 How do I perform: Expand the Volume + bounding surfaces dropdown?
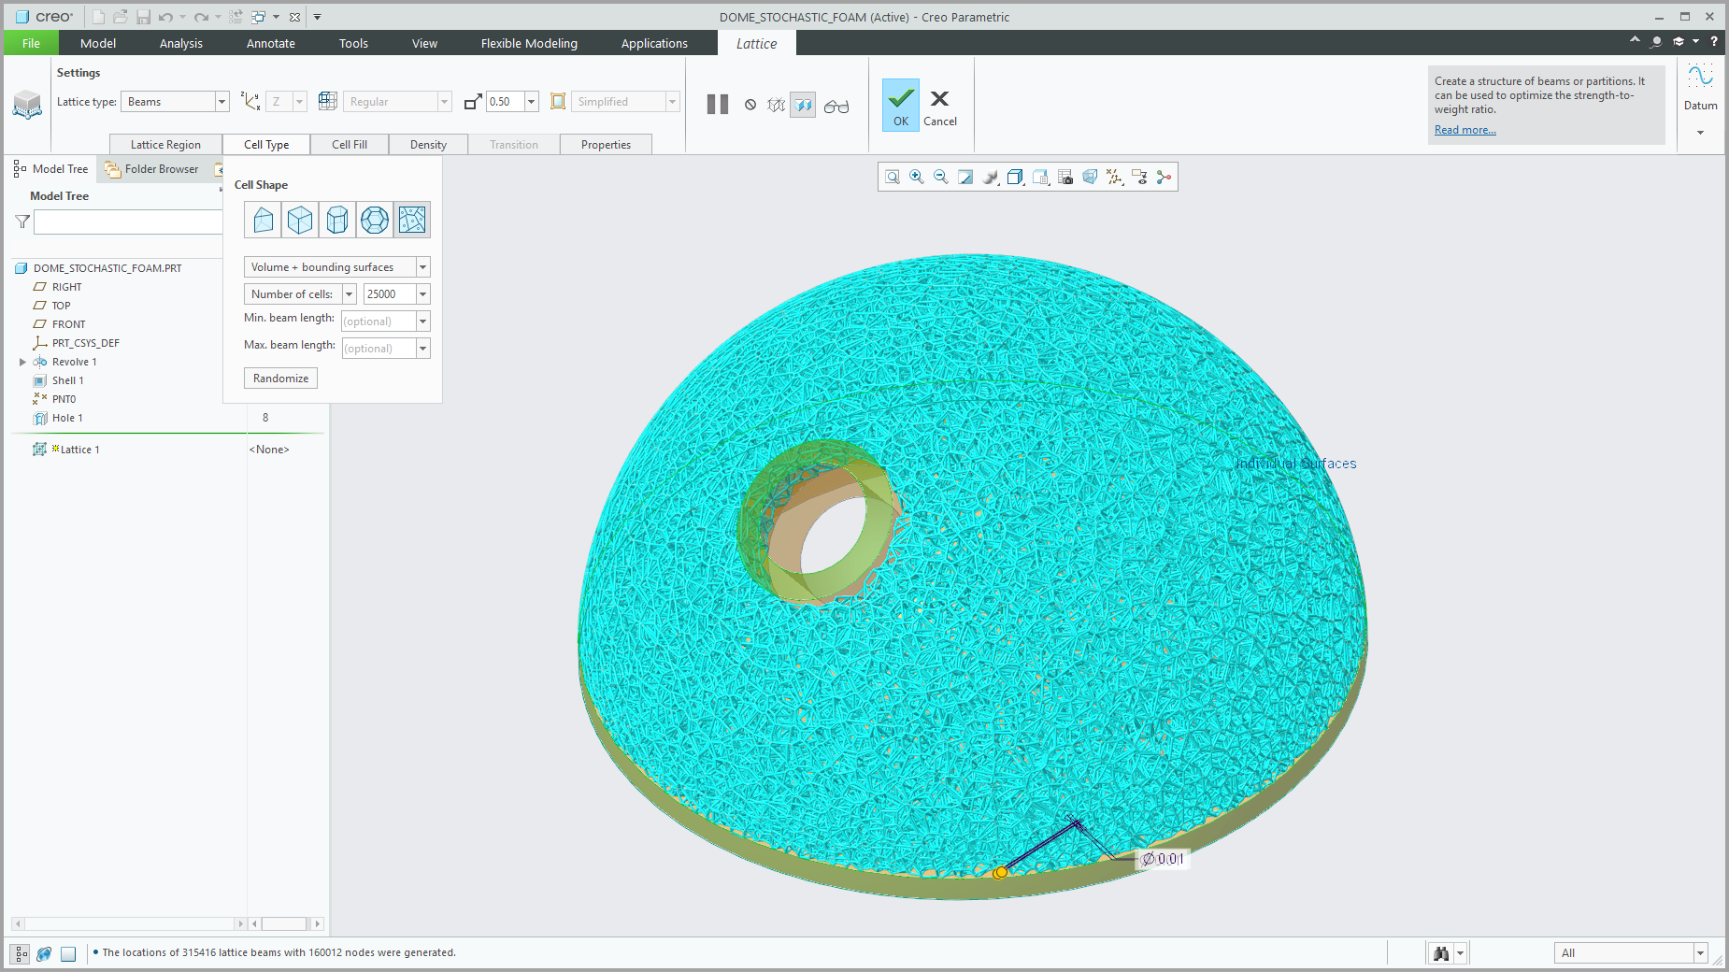pos(336,267)
